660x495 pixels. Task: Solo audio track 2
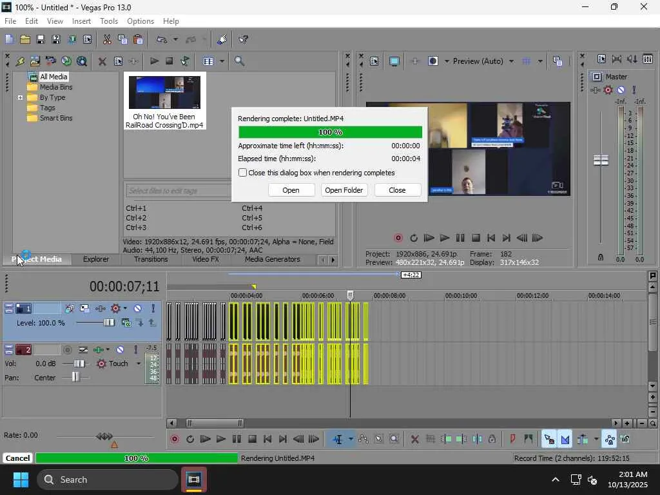[x=135, y=350]
